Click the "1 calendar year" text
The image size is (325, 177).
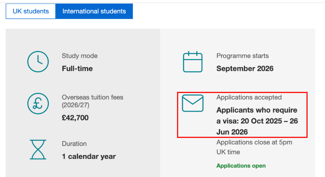(89, 156)
